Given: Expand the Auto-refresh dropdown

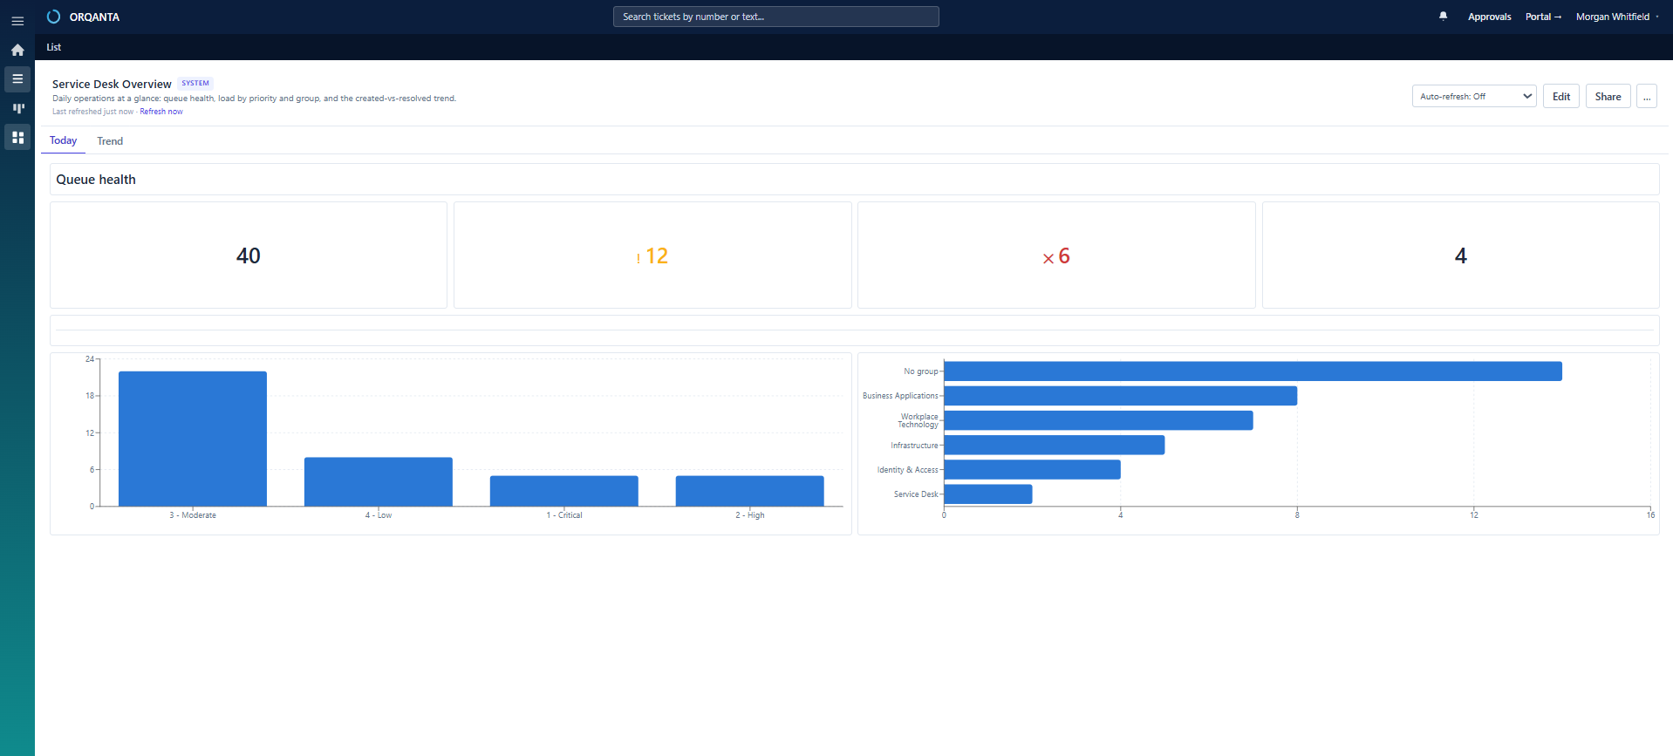Looking at the screenshot, I should tap(1474, 96).
